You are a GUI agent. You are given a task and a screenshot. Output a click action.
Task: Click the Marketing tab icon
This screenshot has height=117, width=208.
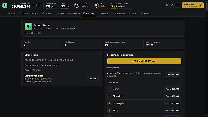pyautogui.click(x=69, y=13)
